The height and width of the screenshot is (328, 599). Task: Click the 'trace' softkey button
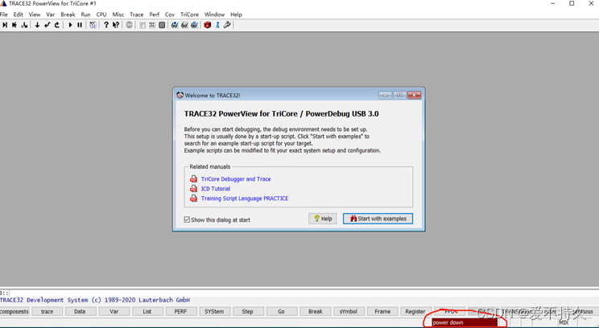click(x=47, y=312)
